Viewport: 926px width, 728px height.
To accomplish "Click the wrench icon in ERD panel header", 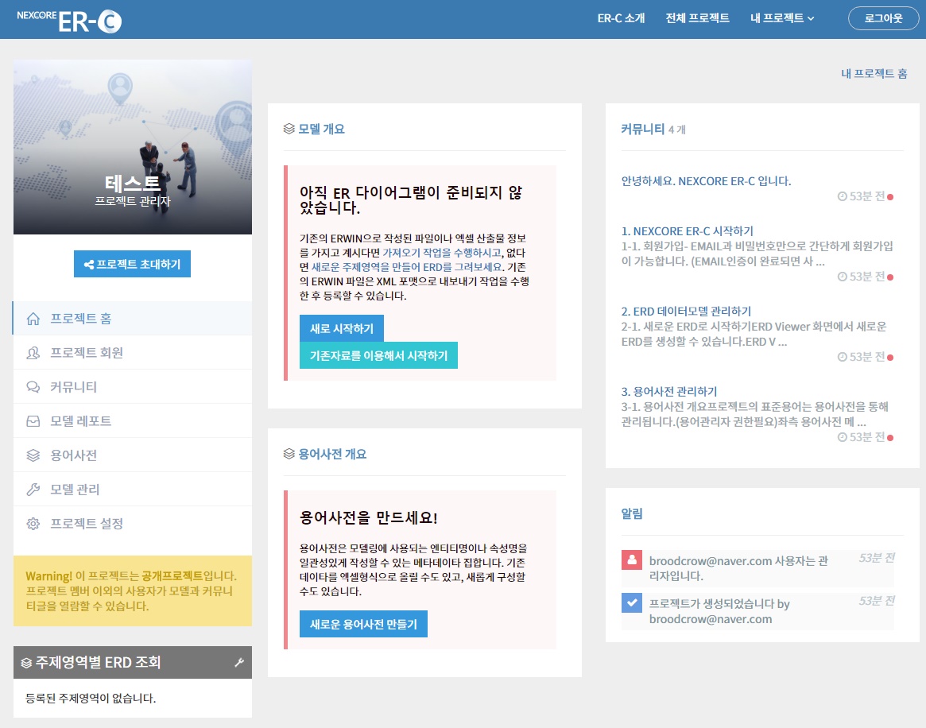I will coord(239,663).
